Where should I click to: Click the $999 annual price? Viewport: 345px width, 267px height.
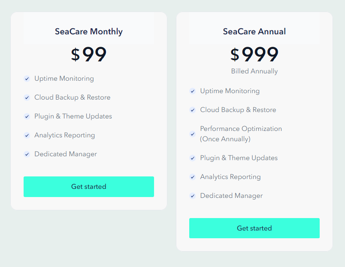254,55
